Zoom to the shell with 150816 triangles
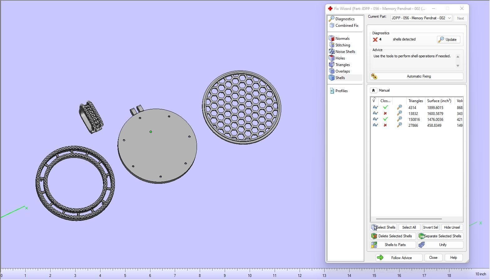The width and height of the screenshot is (490, 280). pyautogui.click(x=399, y=119)
